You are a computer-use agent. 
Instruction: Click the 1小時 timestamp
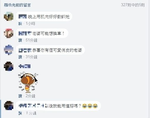click(30, 23)
